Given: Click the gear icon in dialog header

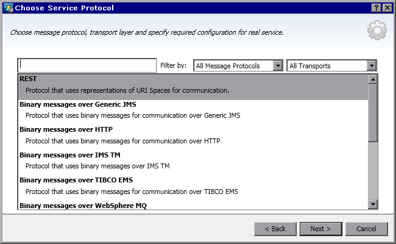Looking at the screenshot, I should click(x=377, y=30).
